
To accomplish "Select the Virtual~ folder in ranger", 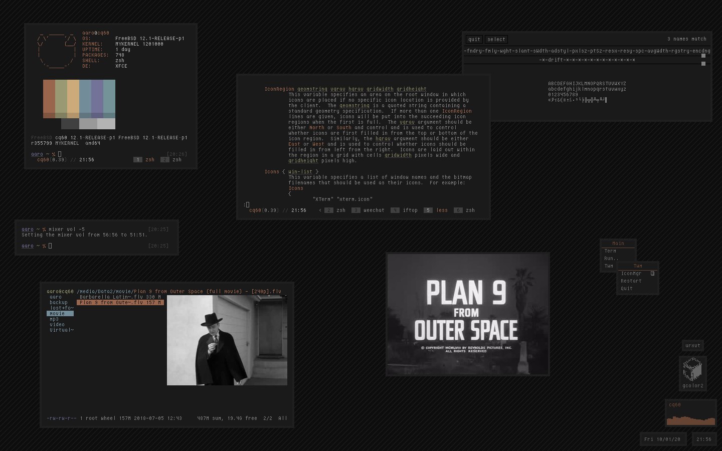I will 60,330.
